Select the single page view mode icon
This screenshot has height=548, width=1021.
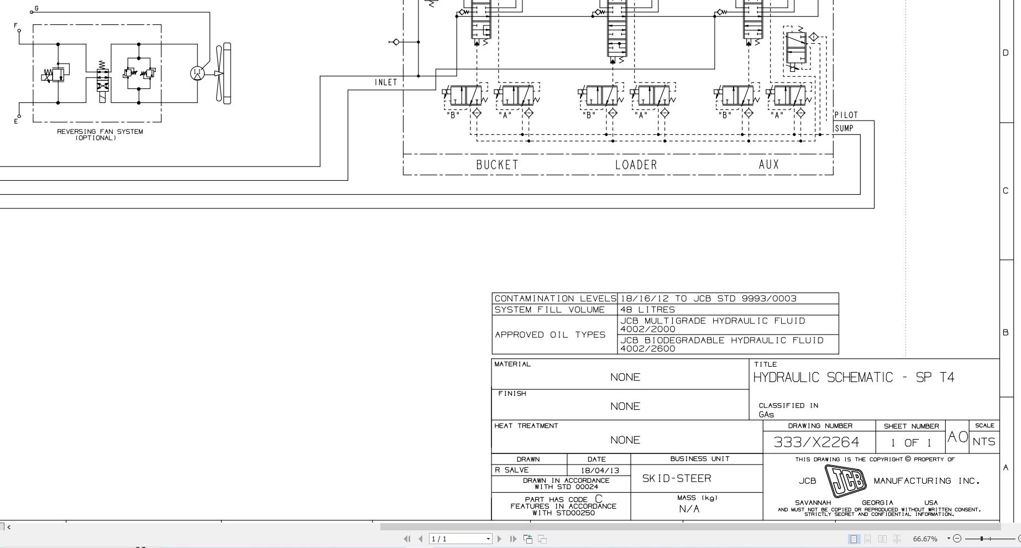point(854,539)
